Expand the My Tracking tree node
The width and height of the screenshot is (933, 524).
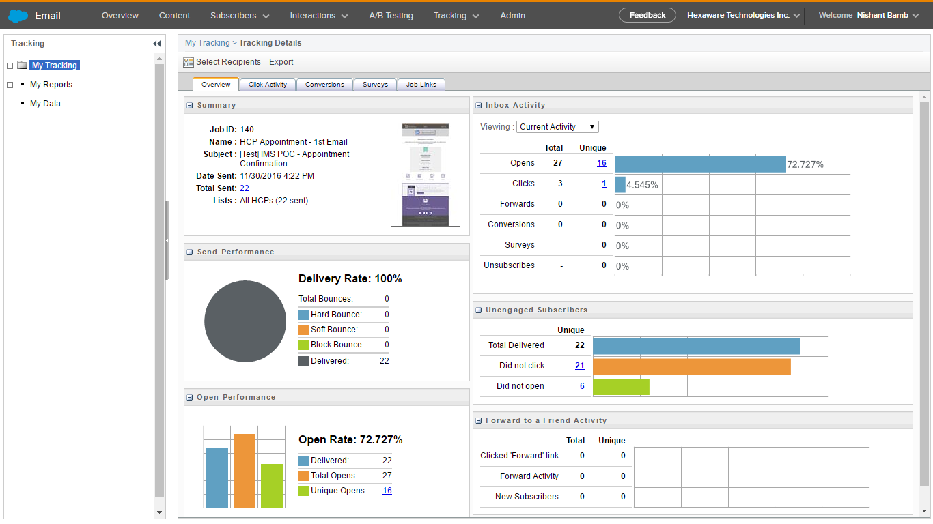tap(10, 66)
